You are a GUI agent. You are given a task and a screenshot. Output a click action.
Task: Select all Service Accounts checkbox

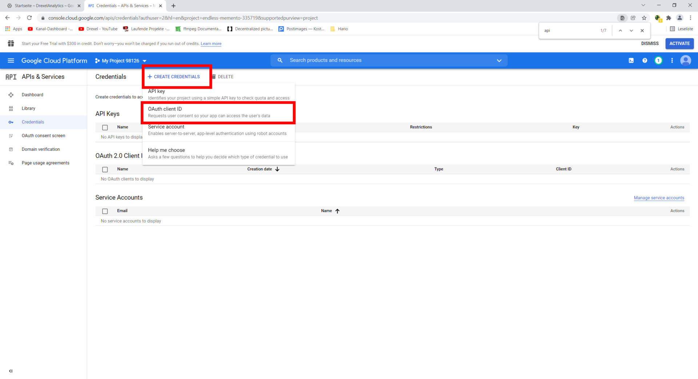(x=105, y=211)
